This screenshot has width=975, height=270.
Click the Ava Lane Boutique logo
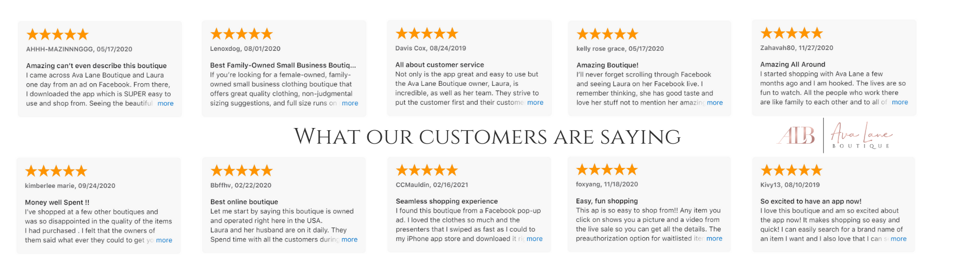(834, 136)
